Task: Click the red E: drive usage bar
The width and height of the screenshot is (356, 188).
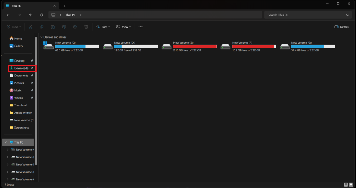Action: pos(195,47)
